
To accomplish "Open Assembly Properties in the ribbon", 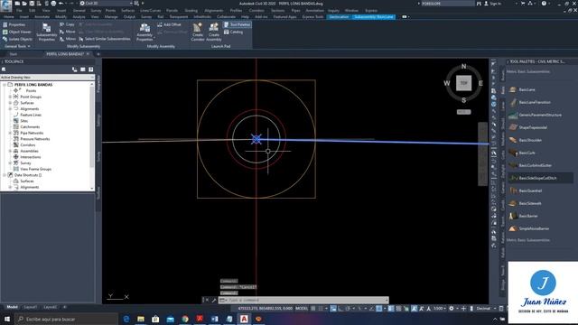I will coord(144,32).
